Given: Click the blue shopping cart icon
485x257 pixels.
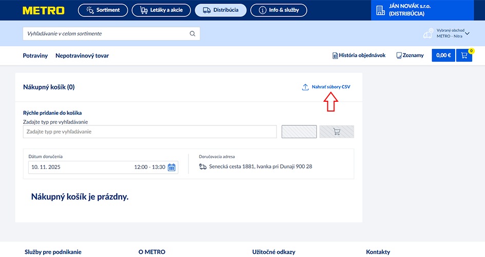Looking at the screenshot, I should click(x=464, y=56).
